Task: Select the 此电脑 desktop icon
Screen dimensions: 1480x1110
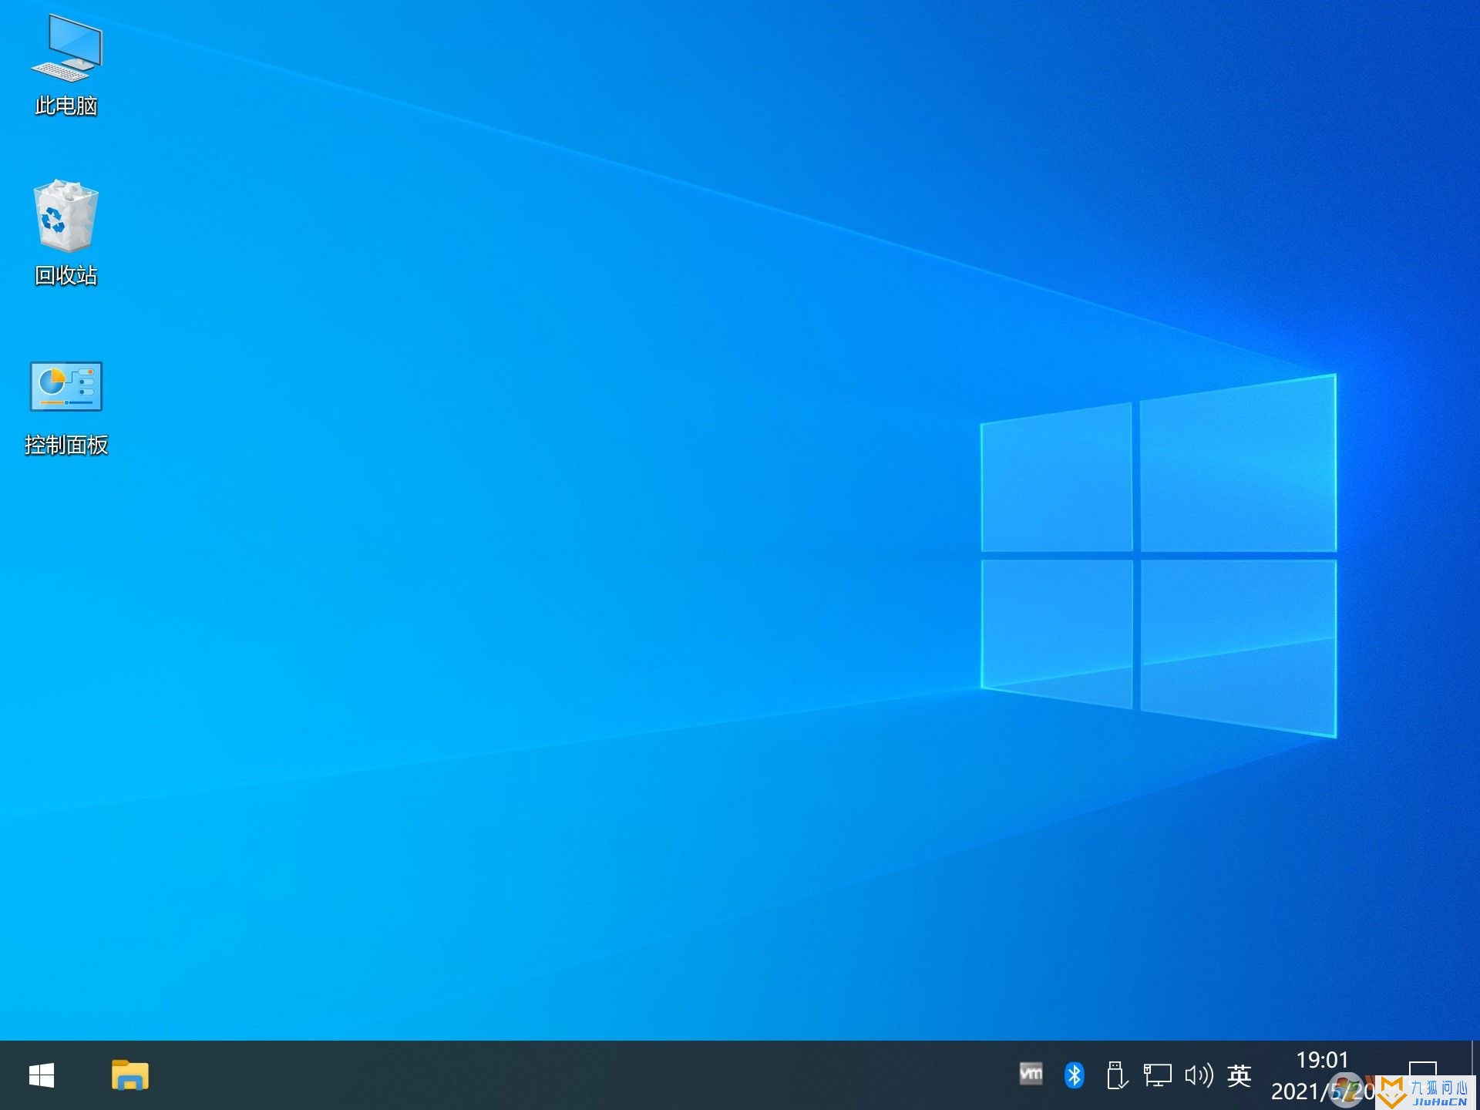Action: coord(66,66)
